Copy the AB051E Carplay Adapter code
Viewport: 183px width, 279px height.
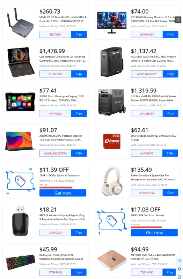(x=79, y=232)
